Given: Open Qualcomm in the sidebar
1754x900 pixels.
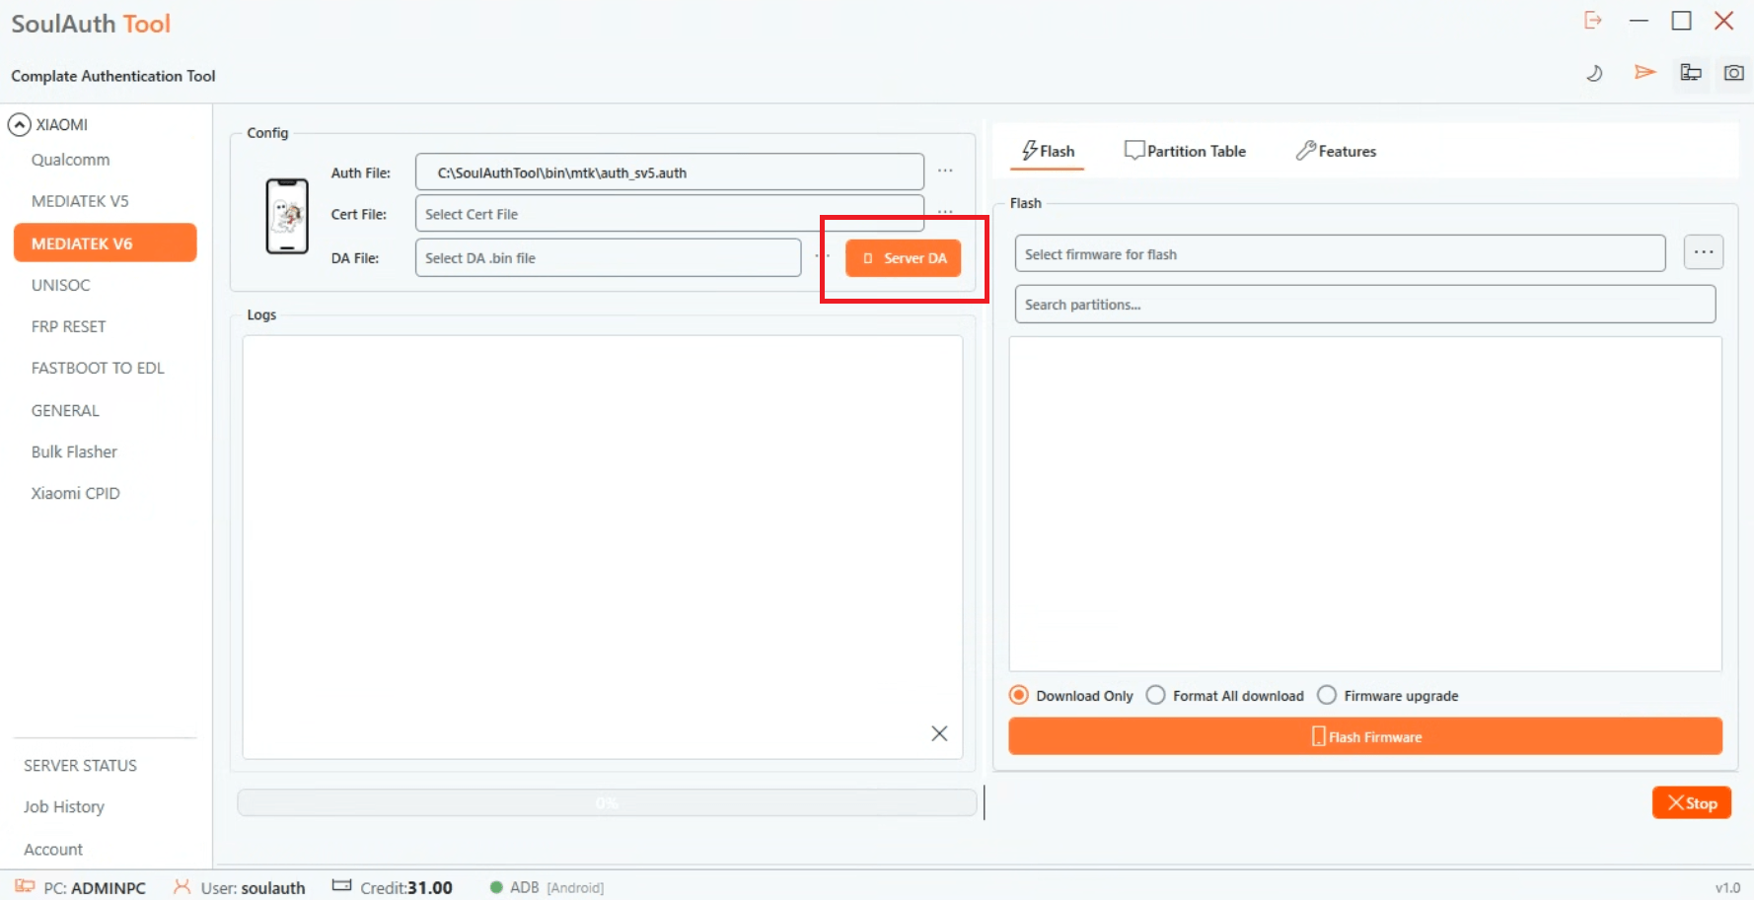Looking at the screenshot, I should [70, 160].
